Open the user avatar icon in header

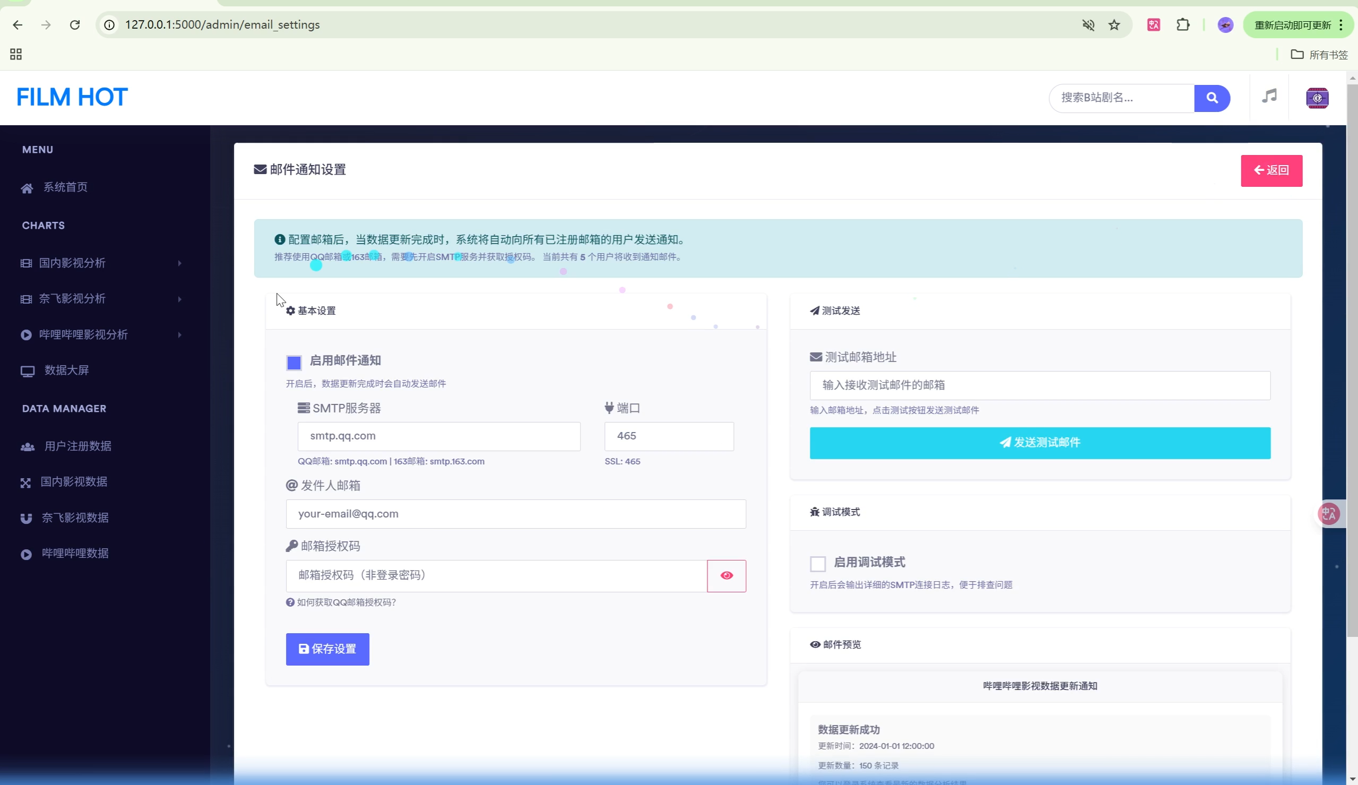(x=1317, y=98)
